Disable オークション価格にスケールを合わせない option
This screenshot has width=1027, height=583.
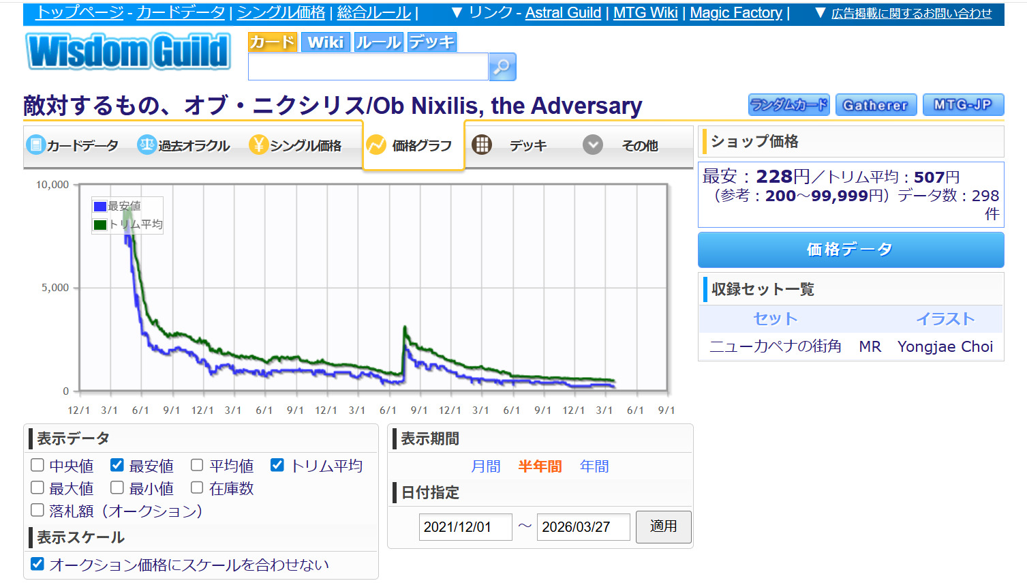37,565
